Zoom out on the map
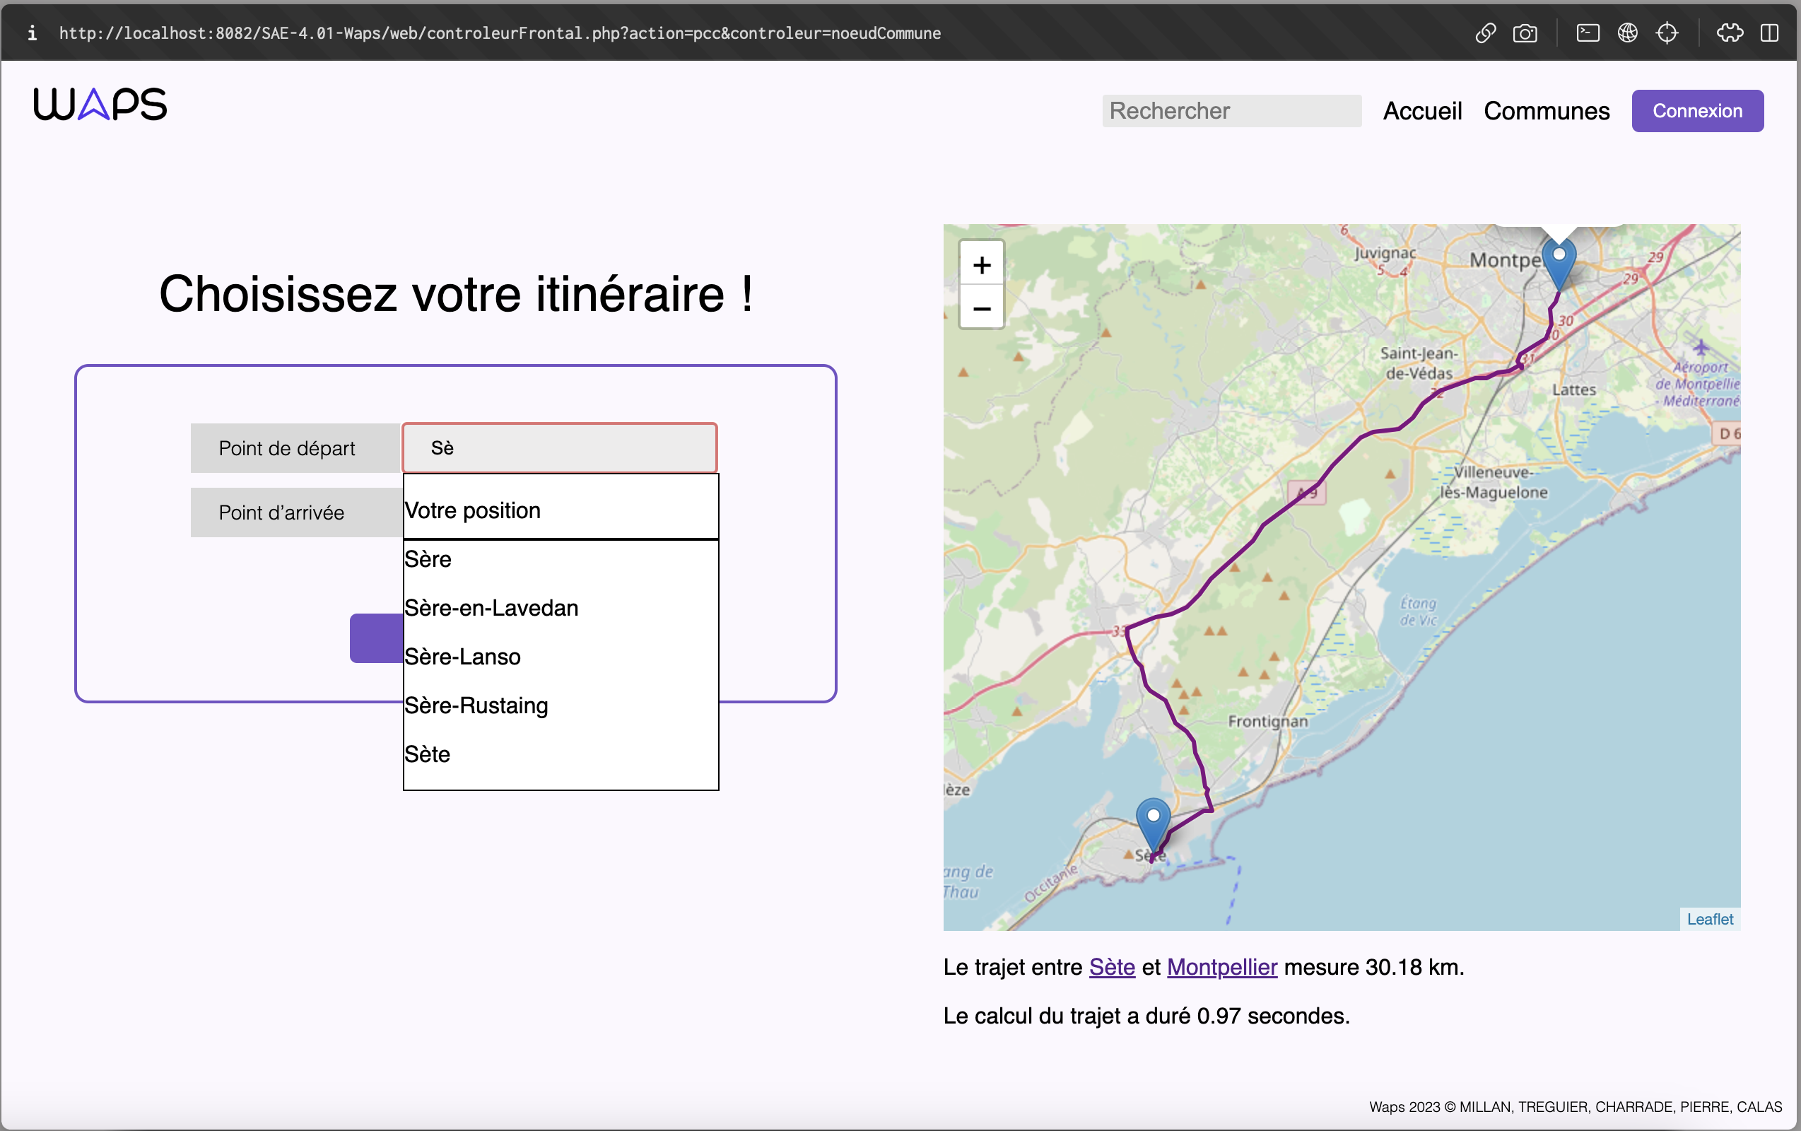The width and height of the screenshot is (1801, 1131). pyautogui.click(x=981, y=307)
